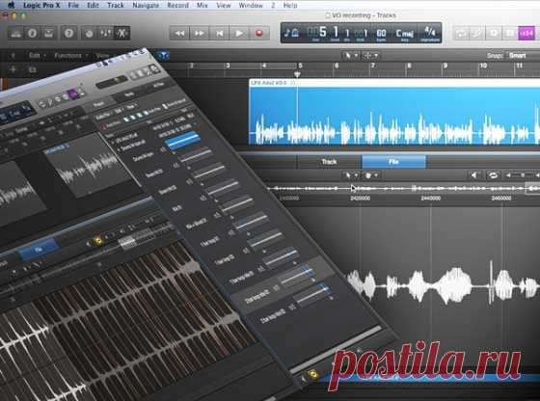The width and height of the screenshot is (540, 401).
Task: Open the Edit menu in menu bar
Action: (x=93, y=5)
